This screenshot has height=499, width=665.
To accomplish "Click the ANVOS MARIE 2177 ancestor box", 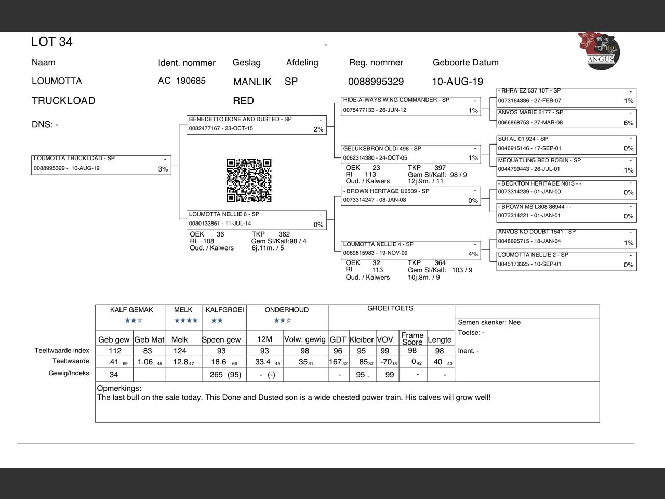I will pyautogui.click(x=566, y=118).
